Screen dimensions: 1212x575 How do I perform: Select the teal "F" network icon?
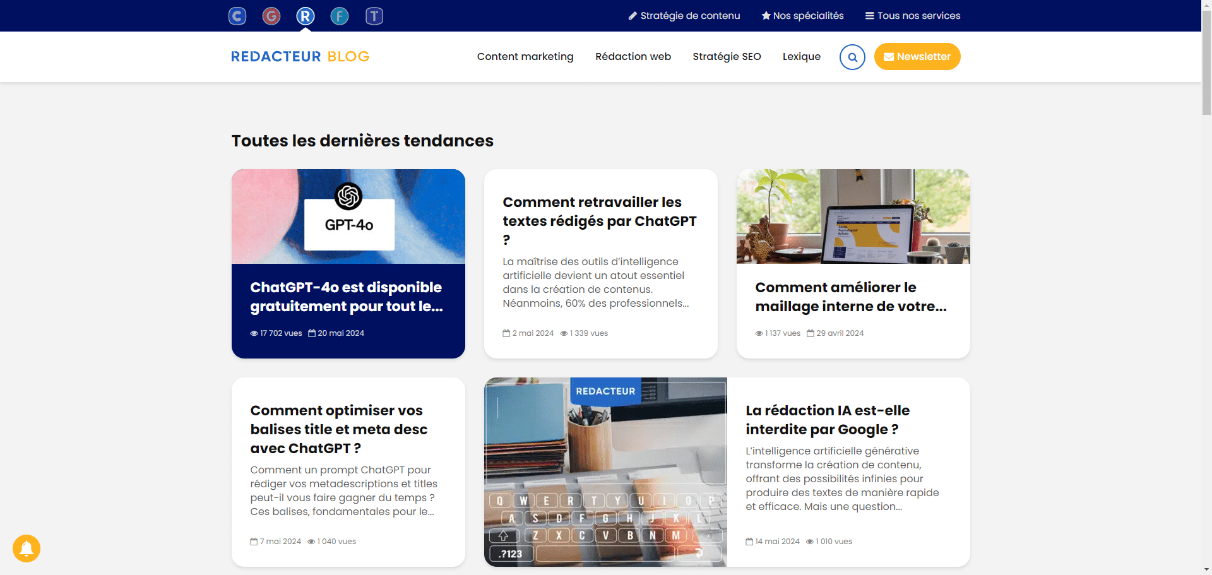point(340,16)
